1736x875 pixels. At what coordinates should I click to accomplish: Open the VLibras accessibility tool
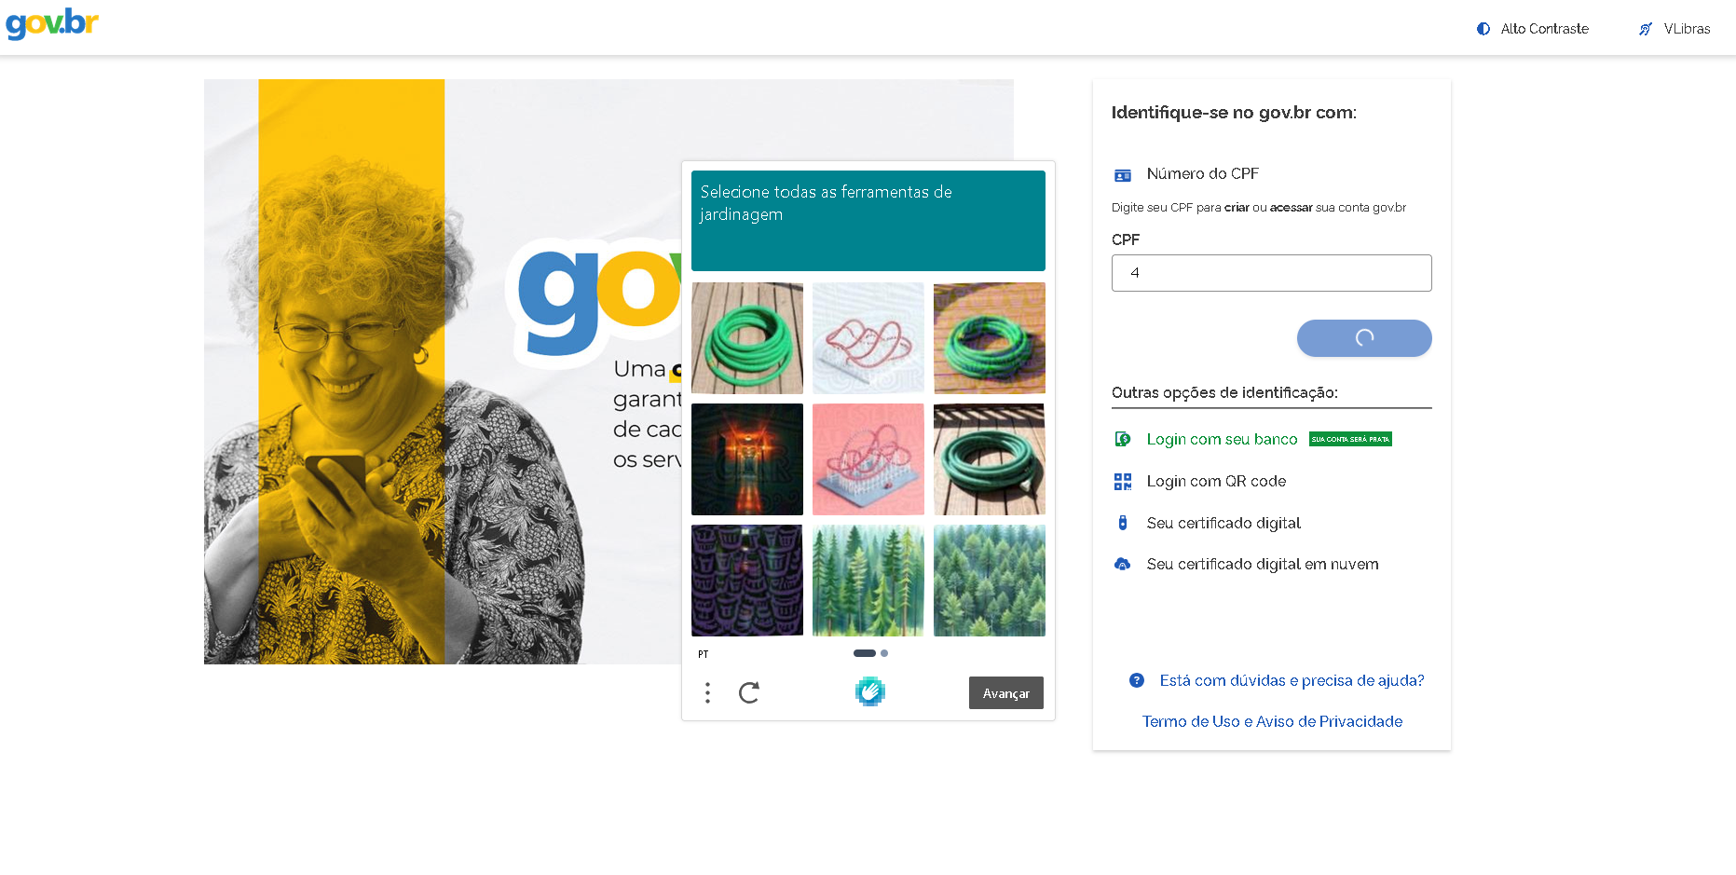click(x=1674, y=29)
